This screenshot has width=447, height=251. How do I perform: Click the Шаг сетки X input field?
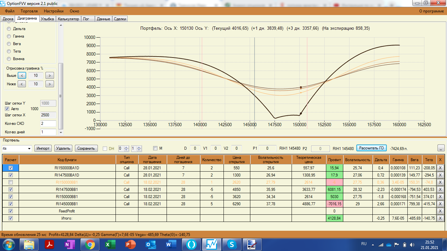click(48, 115)
